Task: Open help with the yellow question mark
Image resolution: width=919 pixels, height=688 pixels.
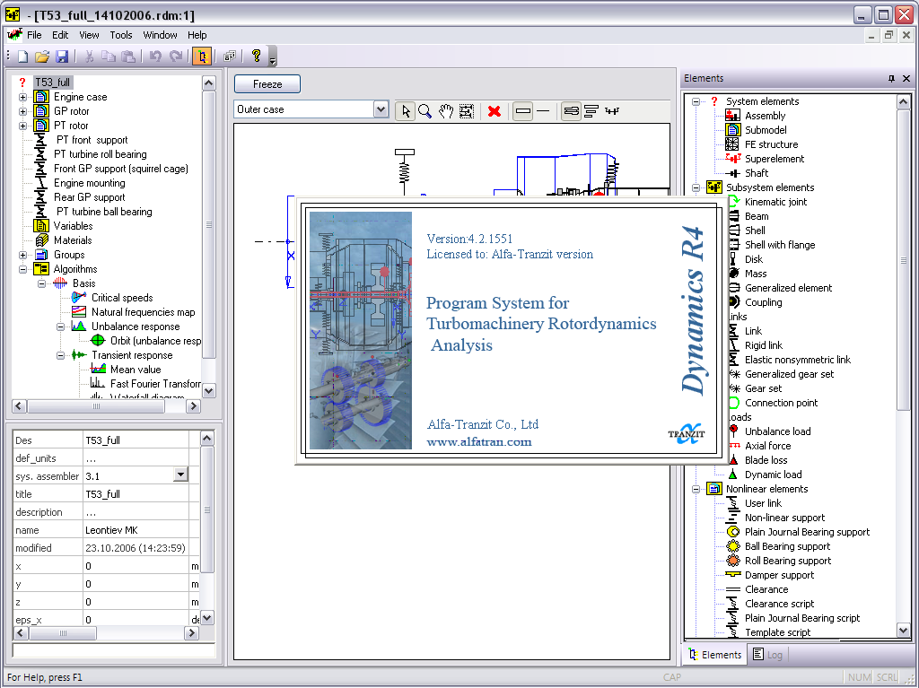Action: tap(256, 56)
